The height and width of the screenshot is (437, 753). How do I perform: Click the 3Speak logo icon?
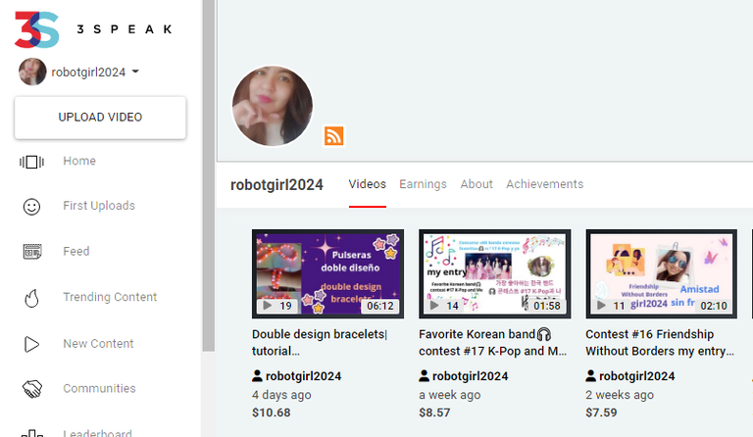click(37, 28)
